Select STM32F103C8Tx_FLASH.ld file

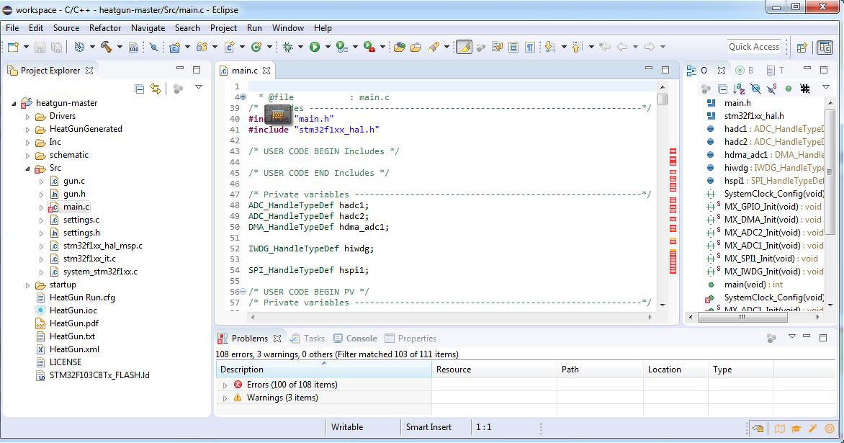(99, 375)
